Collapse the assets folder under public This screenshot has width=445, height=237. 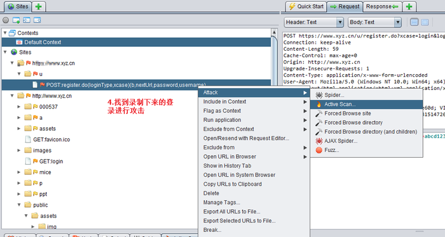[x=26, y=216]
